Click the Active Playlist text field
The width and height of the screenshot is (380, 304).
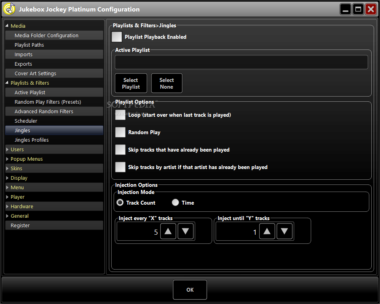[241, 62]
